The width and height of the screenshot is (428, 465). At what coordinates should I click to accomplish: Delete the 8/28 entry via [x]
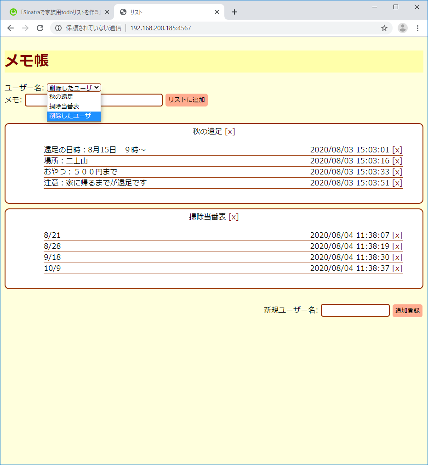click(x=397, y=246)
